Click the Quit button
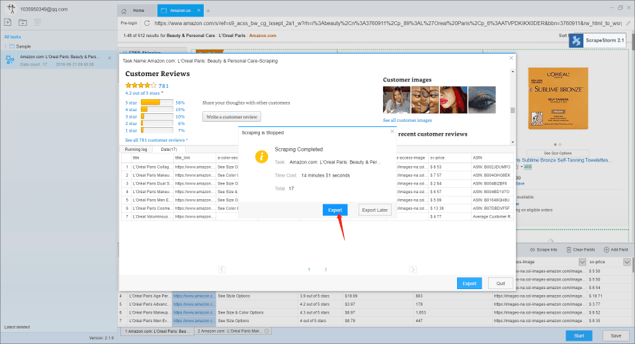 coord(501,283)
